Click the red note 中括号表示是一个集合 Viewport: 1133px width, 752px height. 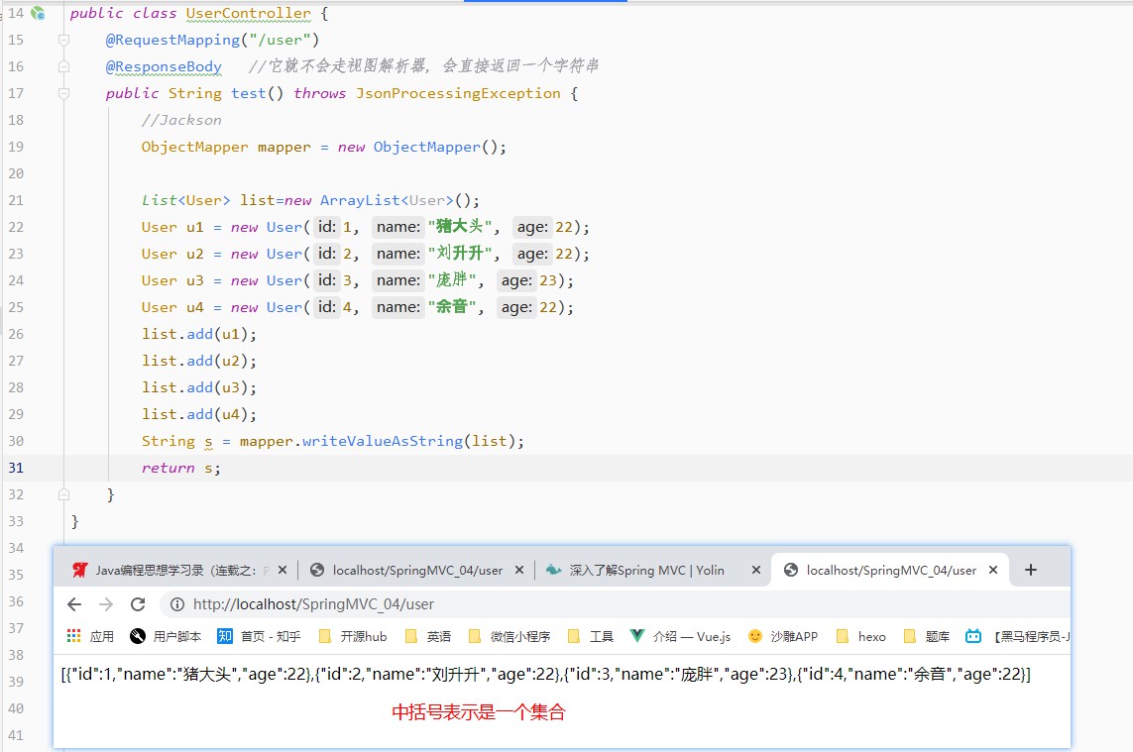[479, 712]
